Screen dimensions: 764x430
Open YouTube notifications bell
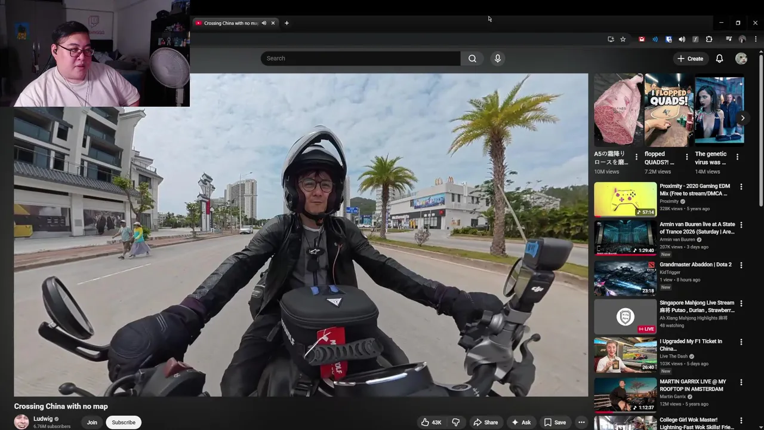(719, 59)
